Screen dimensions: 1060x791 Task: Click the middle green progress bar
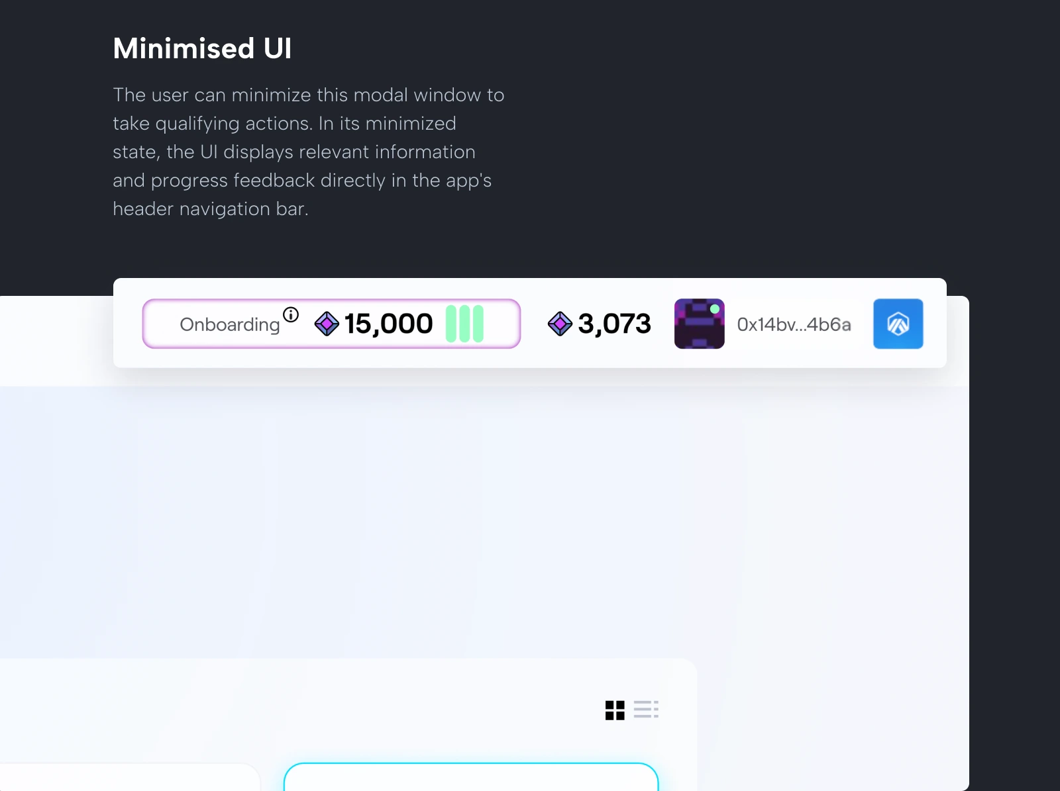[464, 324]
